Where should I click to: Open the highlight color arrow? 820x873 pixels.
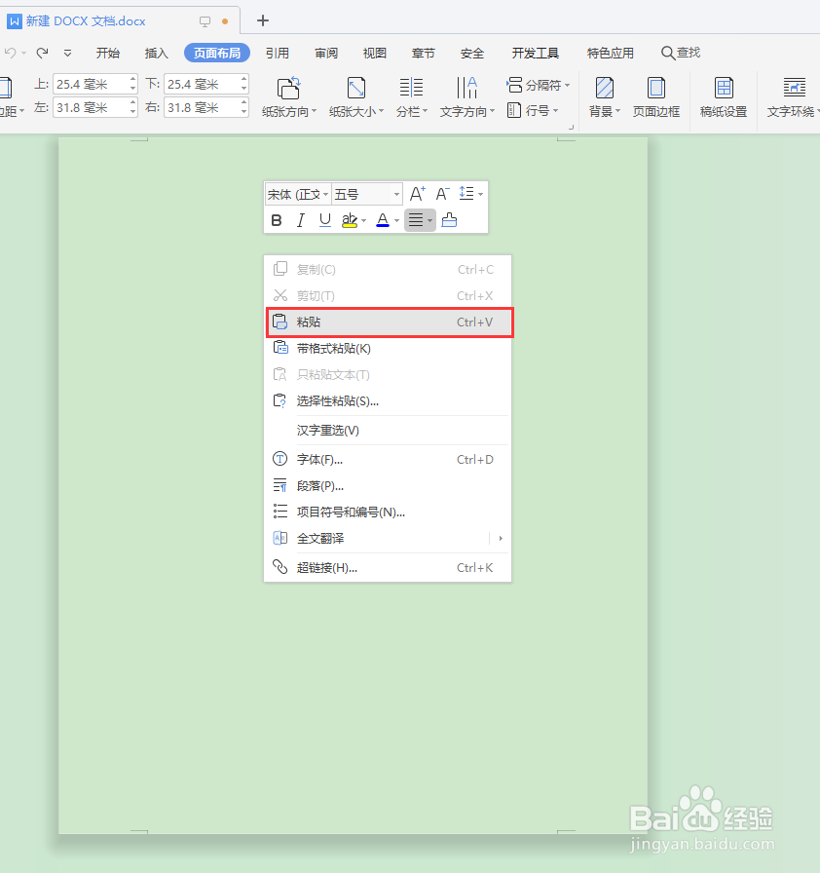pyautogui.click(x=363, y=221)
